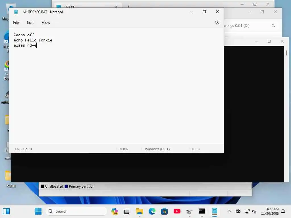Open the Disk Management app in the taskbar
Viewport: 291px width, 218px height.
click(x=189, y=211)
